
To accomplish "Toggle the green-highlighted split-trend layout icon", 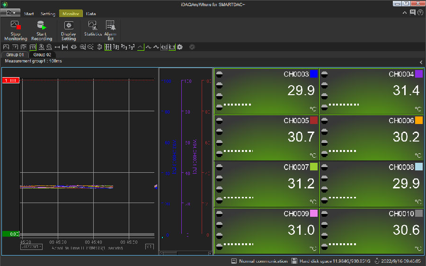I will [33, 47].
